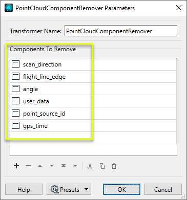Select the user_data component entry
The height and width of the screenshot is (200, 187).
(93, 101)
